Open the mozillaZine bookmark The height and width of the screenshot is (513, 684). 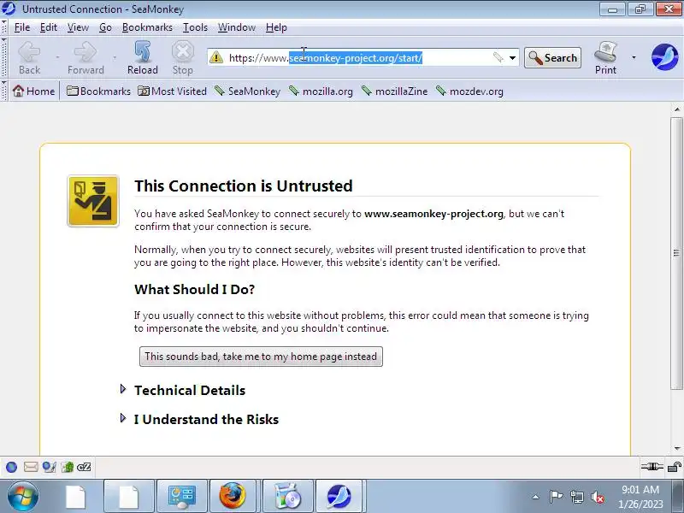click(394, 91)
